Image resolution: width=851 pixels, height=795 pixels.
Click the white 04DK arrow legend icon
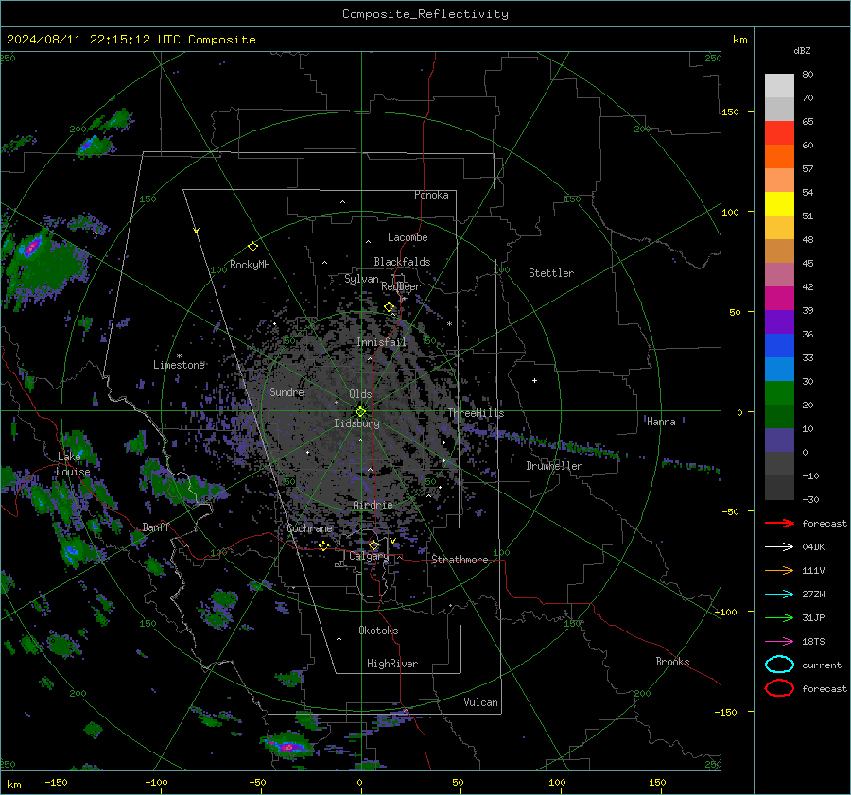(x=779, y=546)
